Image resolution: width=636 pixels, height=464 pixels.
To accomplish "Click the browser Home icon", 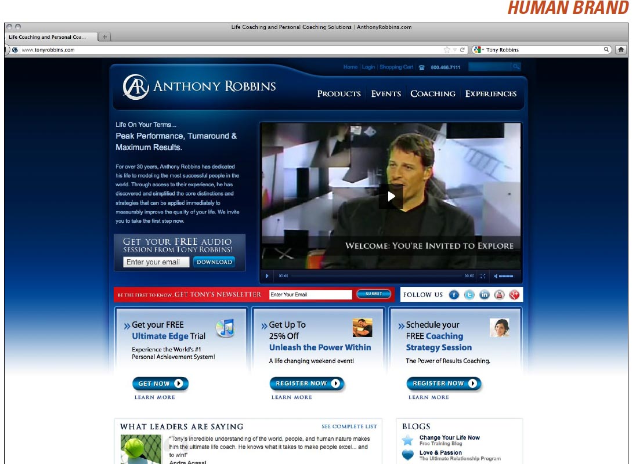I will point(621,50).
